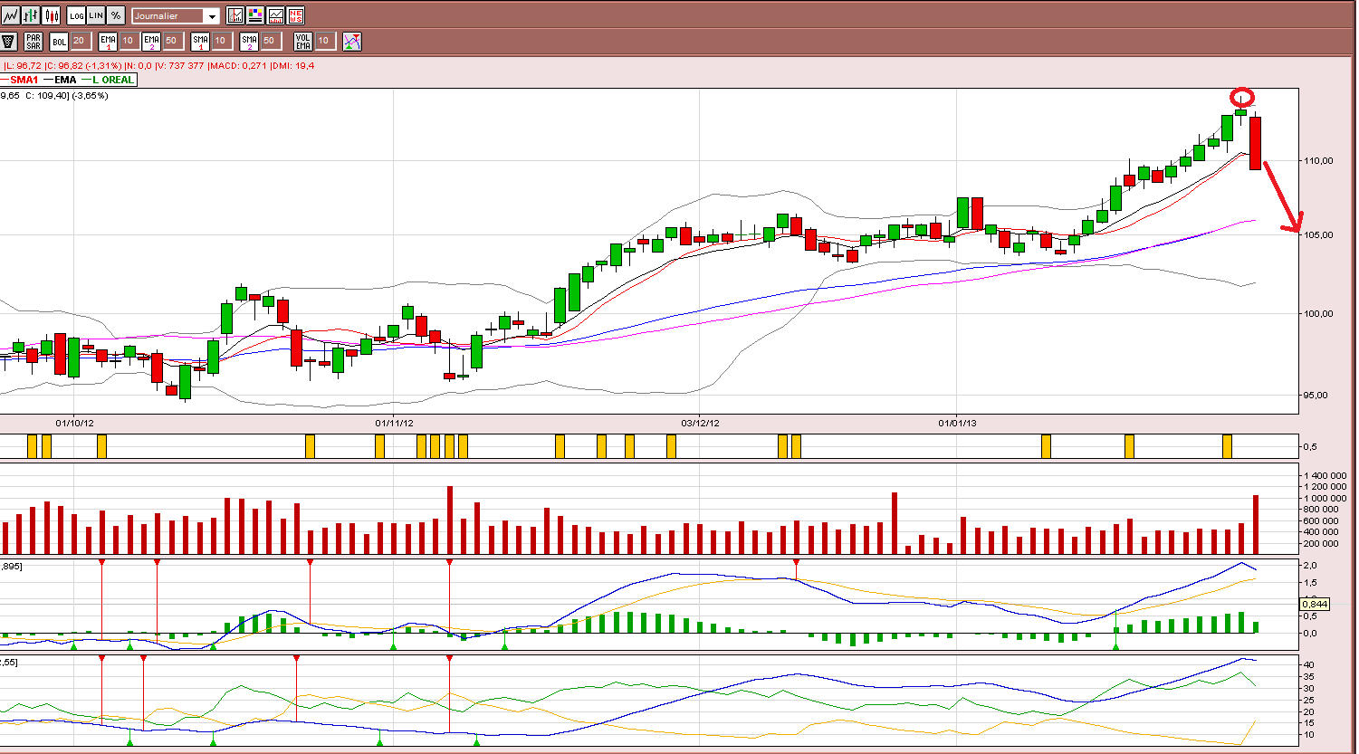Screen dimensions: 1359x754
Task: Toggle the EMA 1 moving average
Action: click(x=109, y=42)
